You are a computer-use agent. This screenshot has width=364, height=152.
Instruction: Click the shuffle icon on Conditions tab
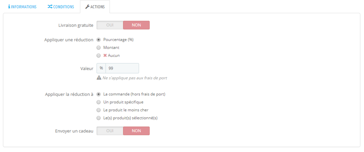click(50, 7)
